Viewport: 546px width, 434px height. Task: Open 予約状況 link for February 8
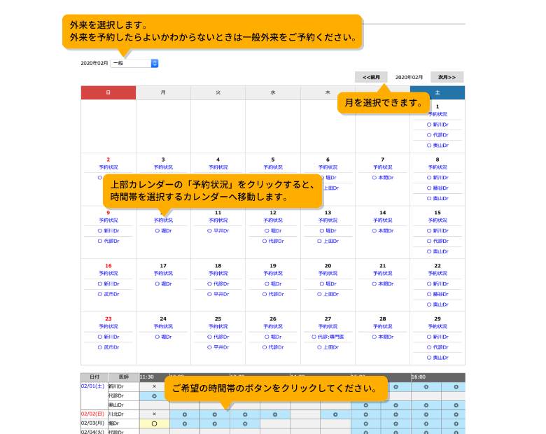click(x=437, y=167)
